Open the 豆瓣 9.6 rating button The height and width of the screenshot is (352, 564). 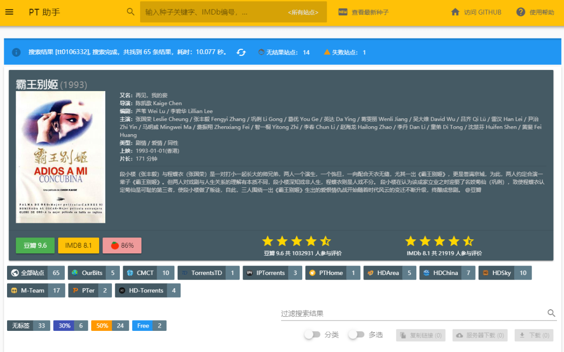pyautogui.click(x=35, y=245)
